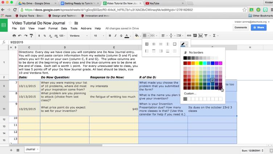The image size is (273, 154).
Task: Open the Format menu
Action: (53, 28)
